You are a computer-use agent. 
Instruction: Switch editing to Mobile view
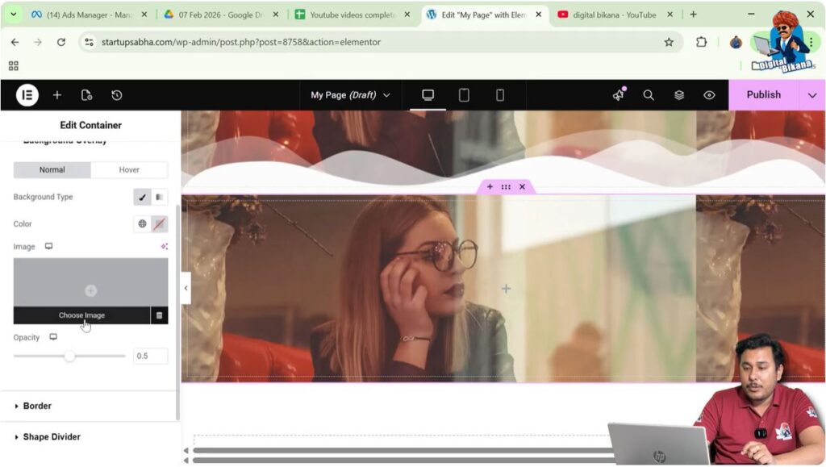pyautogui.click(x=499, y=94)
